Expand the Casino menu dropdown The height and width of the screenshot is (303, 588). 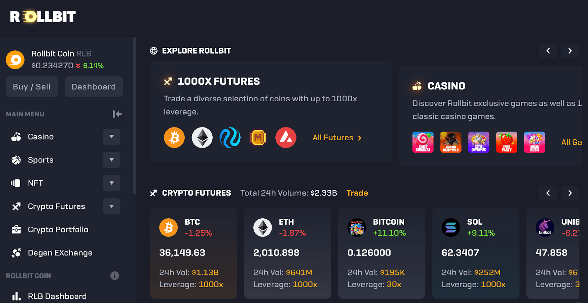coord(111,137)
